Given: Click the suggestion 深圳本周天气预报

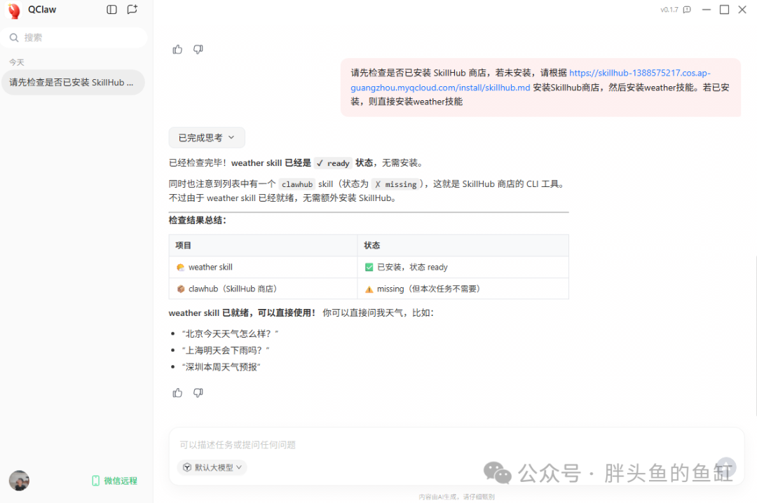Looking at the screenshot, I should point(221,367).
